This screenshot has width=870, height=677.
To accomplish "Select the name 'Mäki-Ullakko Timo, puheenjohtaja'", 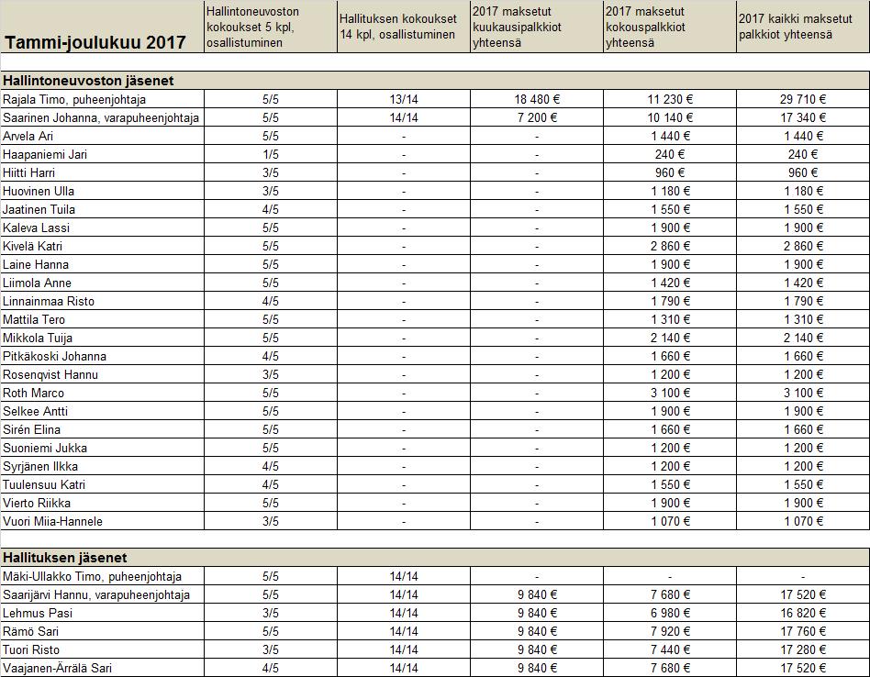I will tap(92, 576).
